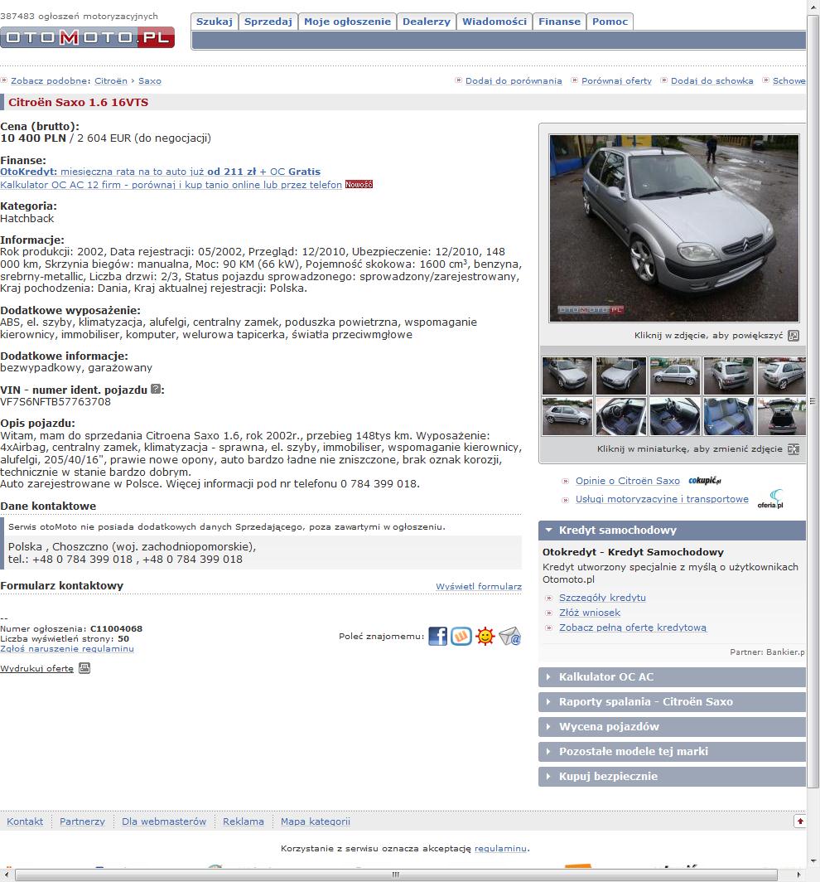820x882 pixels.
Task: Open the Mapa kategorii footer link
Action: pos(316,821)
